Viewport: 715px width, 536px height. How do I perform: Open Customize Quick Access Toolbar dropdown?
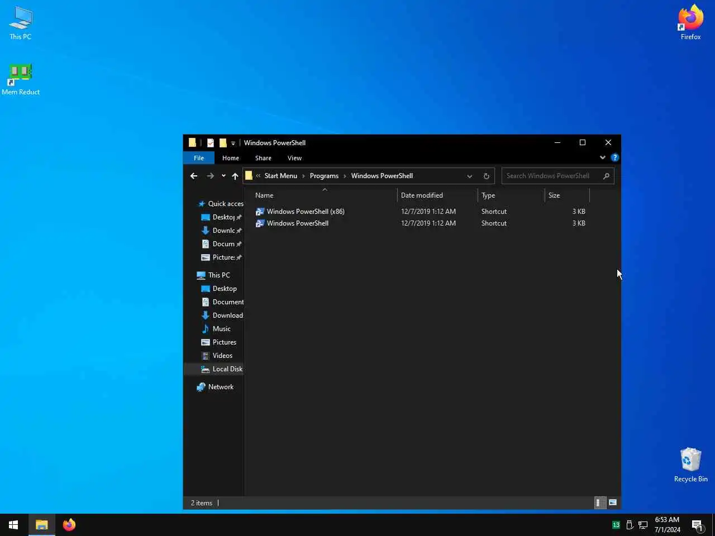pos(233,143)
